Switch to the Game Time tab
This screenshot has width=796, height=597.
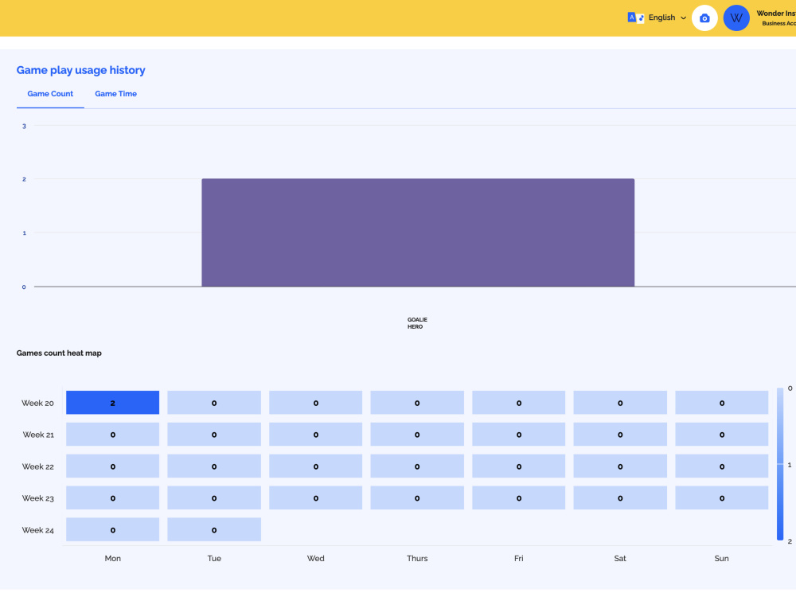[x=115, y=94]
